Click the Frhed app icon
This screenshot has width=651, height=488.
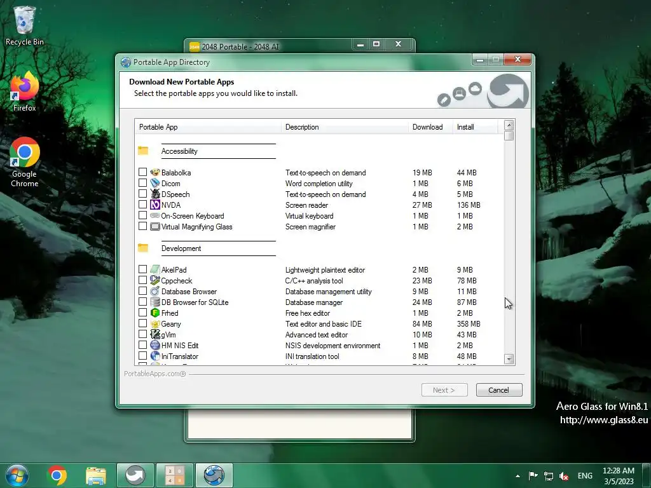click(x=155, y=313)
